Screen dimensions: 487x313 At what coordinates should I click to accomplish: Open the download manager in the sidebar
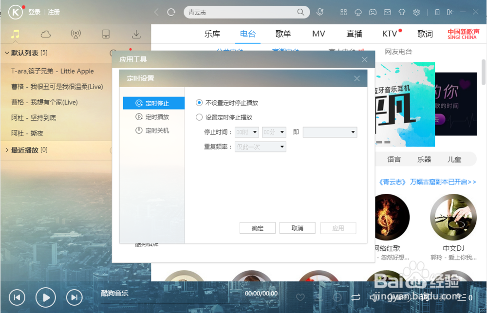(136, 34)
